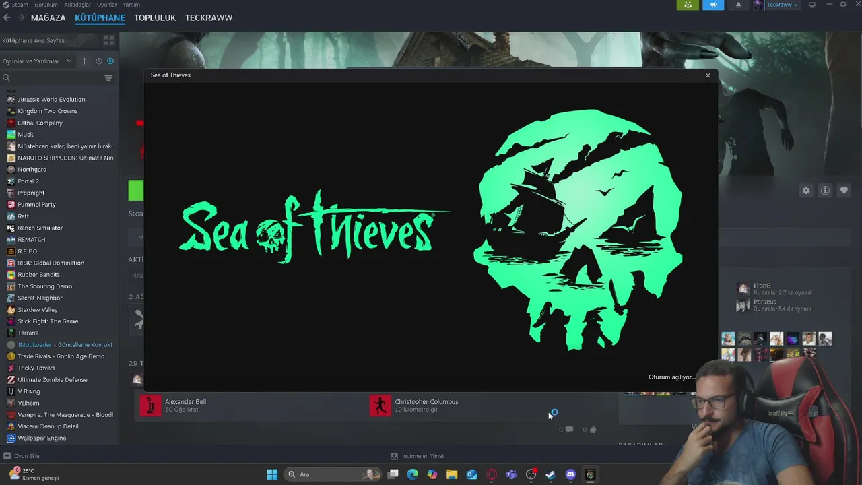Select Jurassic World Evolution in library
This screenshot has width=862, height=485.
(59, 100)
